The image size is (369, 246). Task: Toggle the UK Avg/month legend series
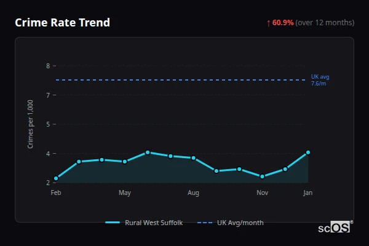240,223
